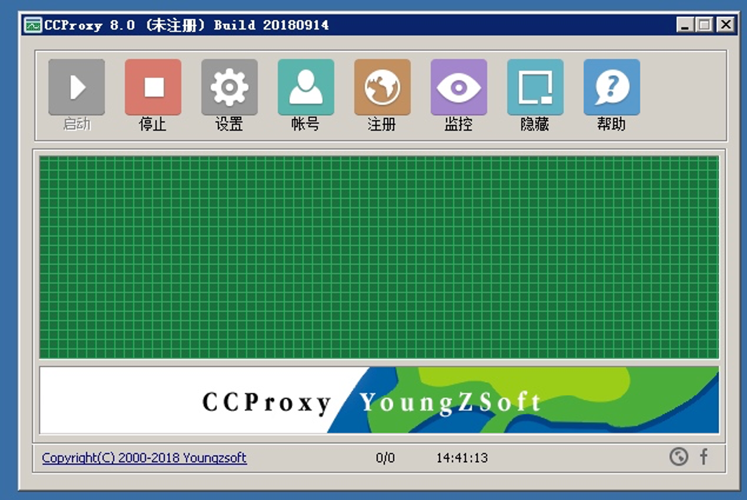Open 设置 settings gear
Image resolution: width=747 pixels, height=500 pixels.
click(229, 87)
